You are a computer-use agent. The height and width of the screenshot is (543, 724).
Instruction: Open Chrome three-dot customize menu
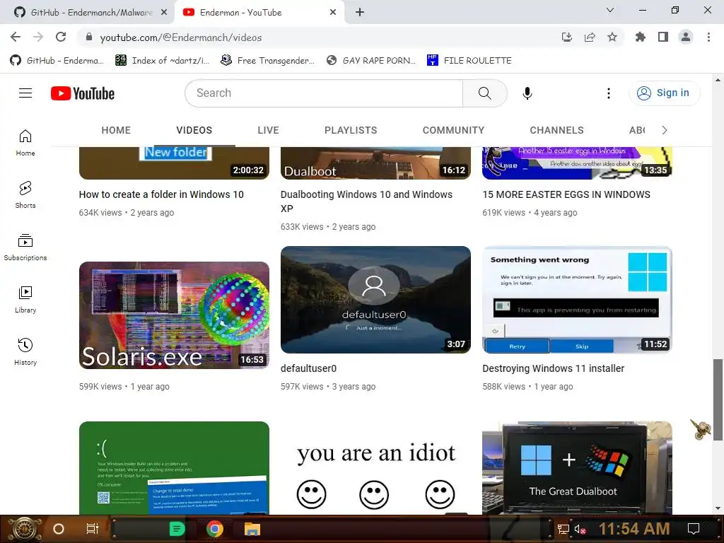coord(708,37)
